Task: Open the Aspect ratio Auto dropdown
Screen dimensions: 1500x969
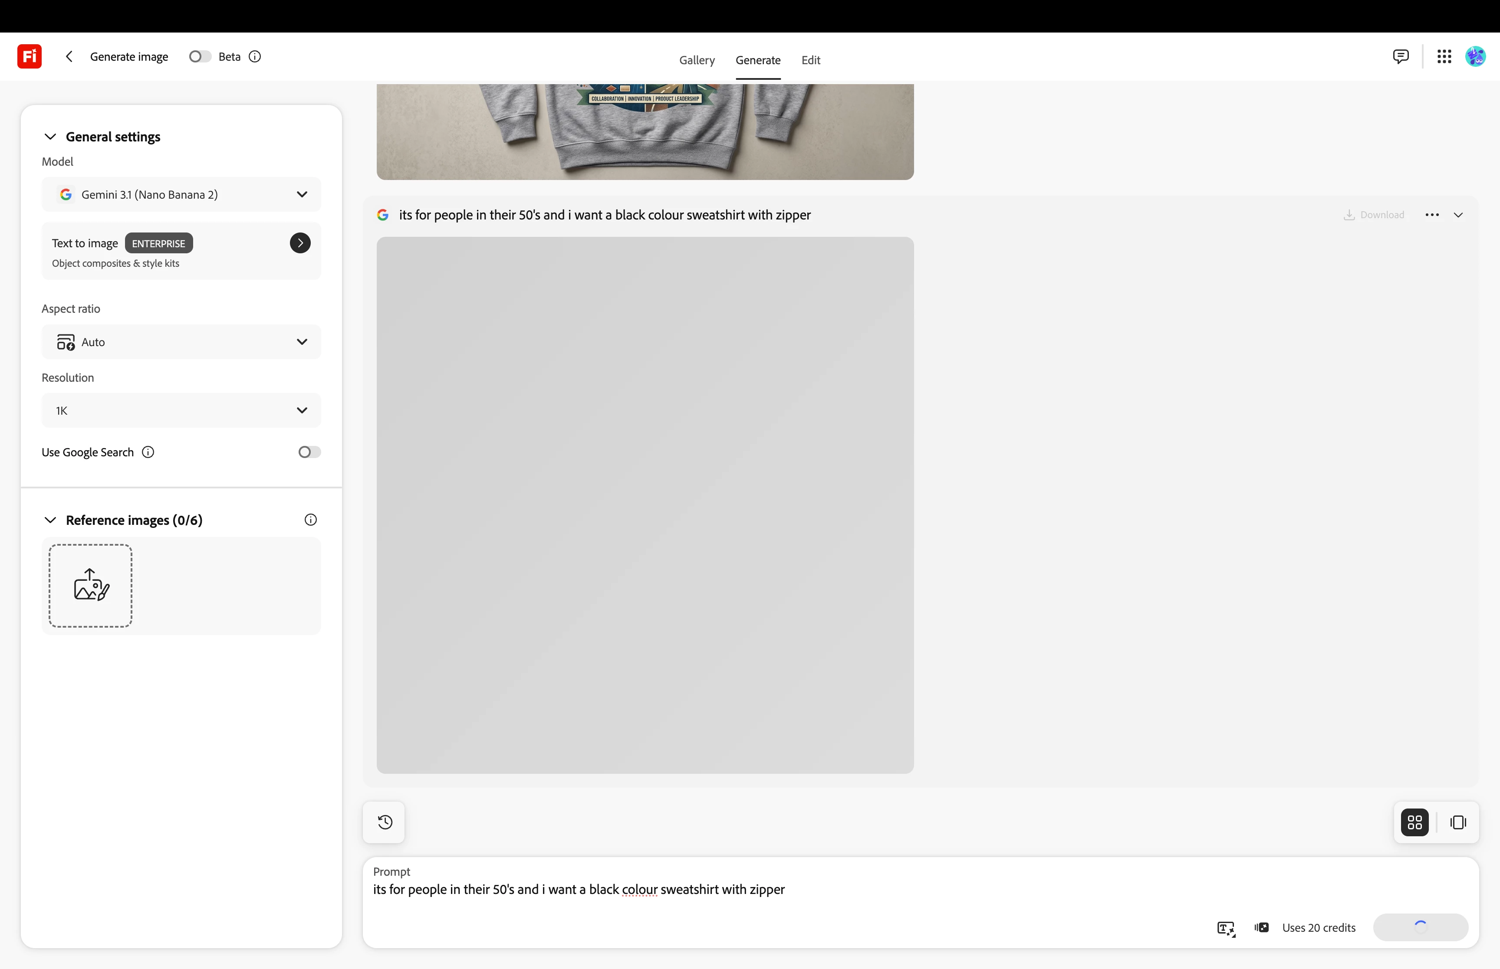Action: coord(181,342)
